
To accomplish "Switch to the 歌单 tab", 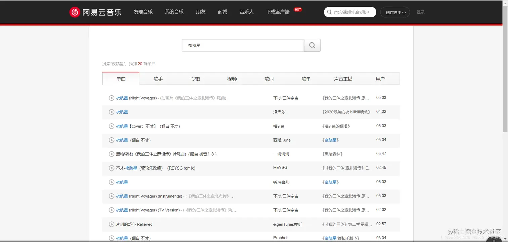I will coord(306,79).
